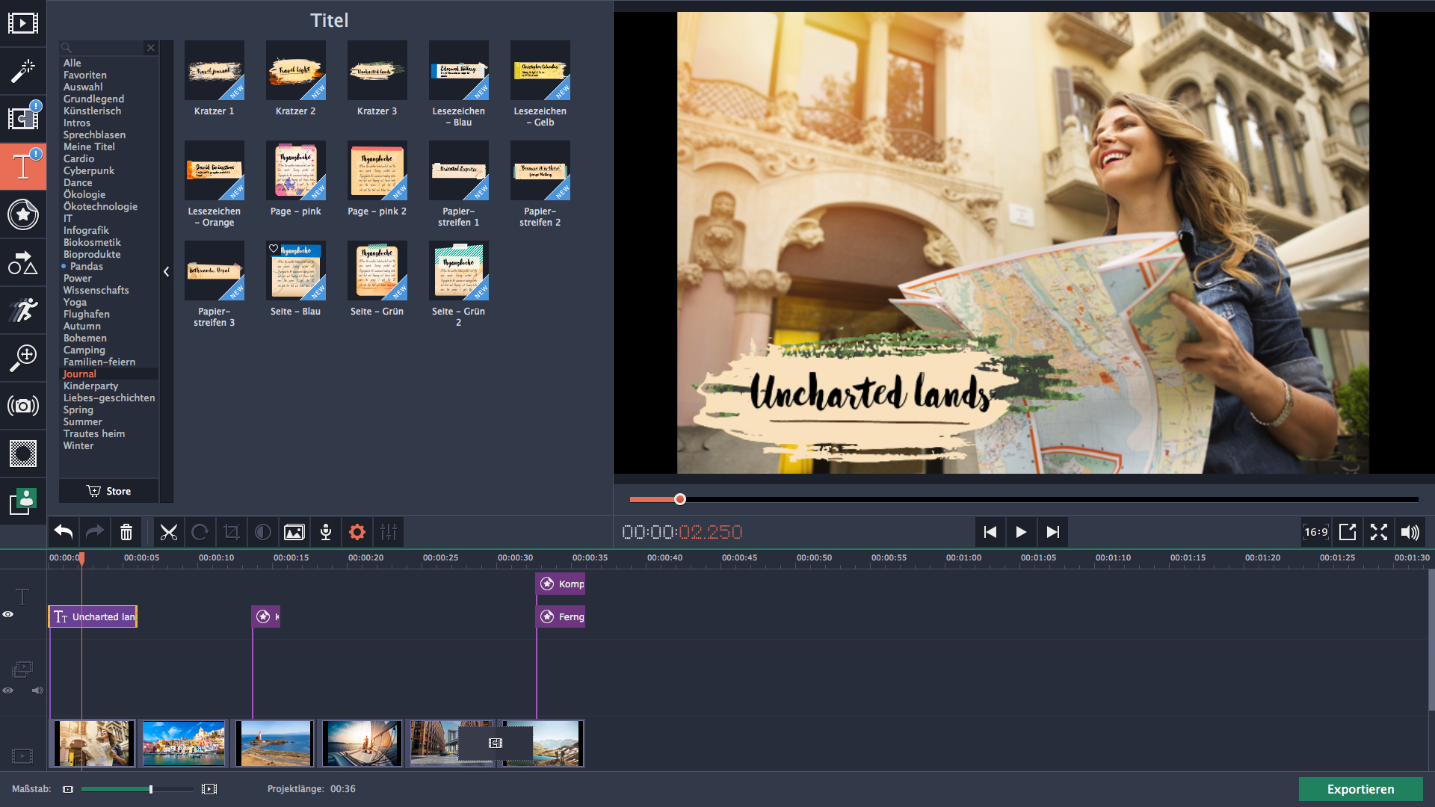Open the Stickers star icon panel

[23, 214]
